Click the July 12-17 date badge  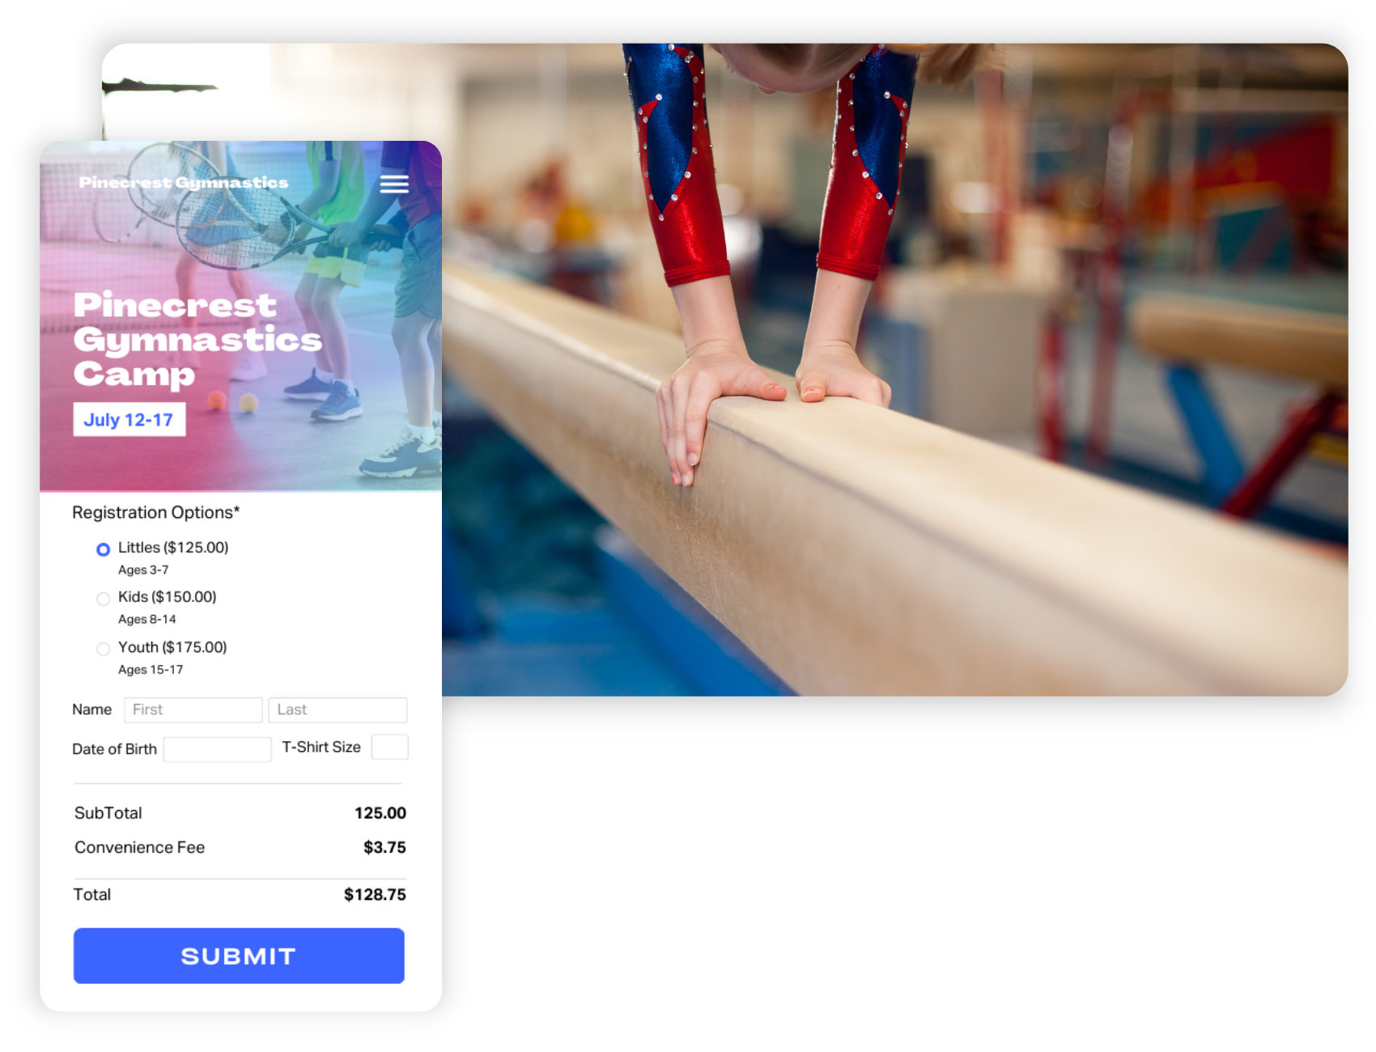click(x=130, y=419)
